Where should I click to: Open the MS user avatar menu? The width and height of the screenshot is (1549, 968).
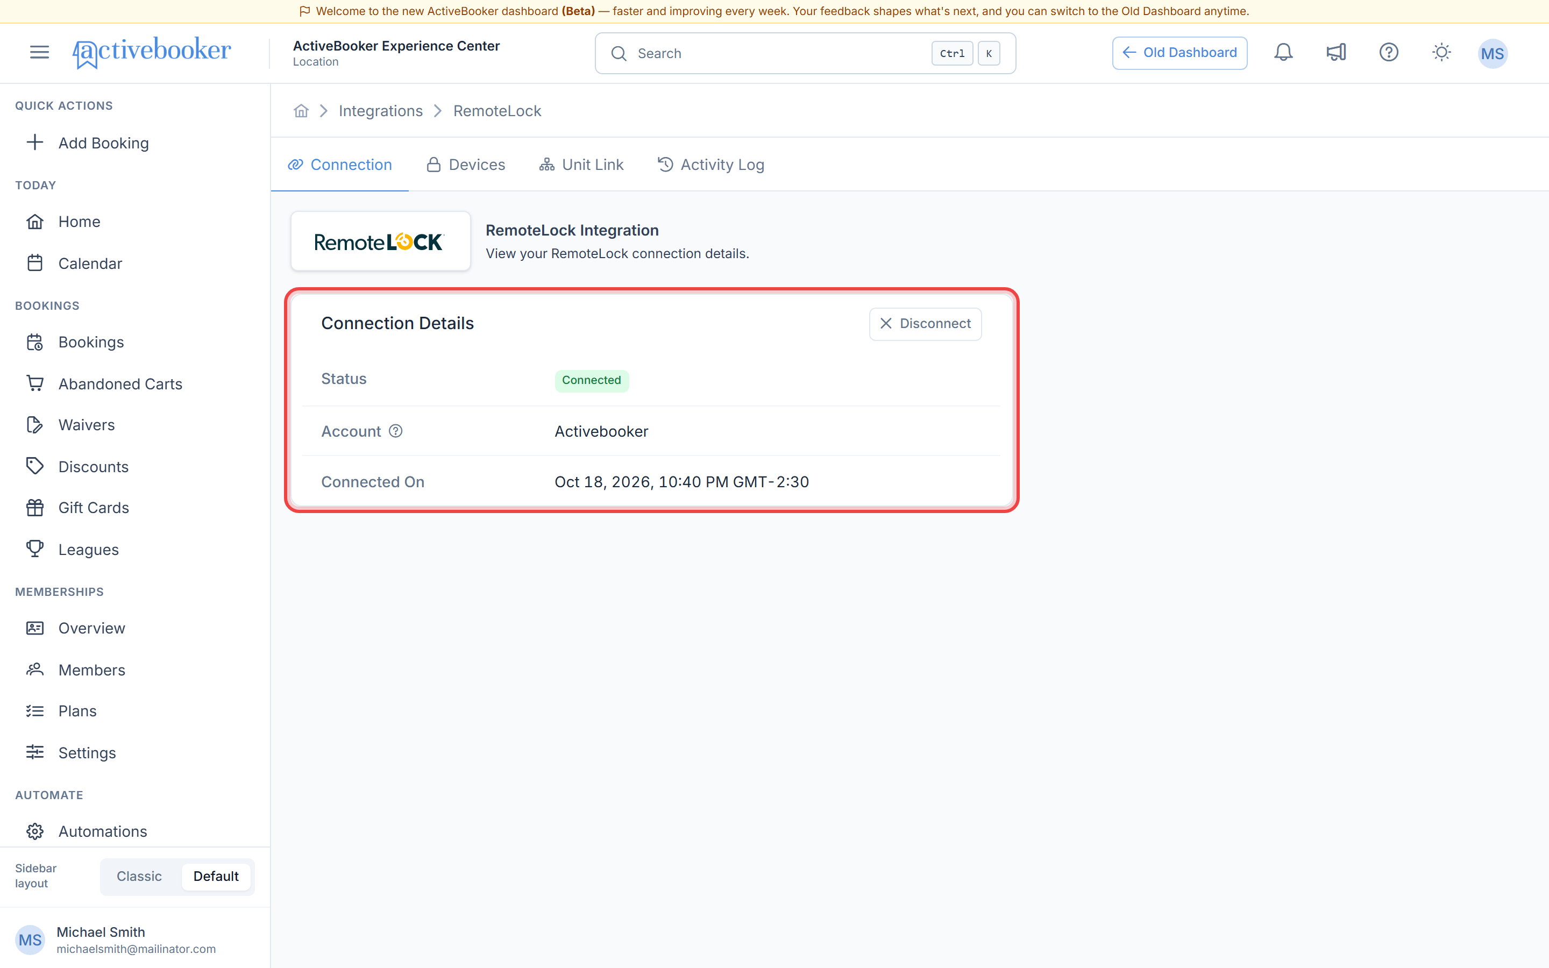click(x=1492, y=53)
